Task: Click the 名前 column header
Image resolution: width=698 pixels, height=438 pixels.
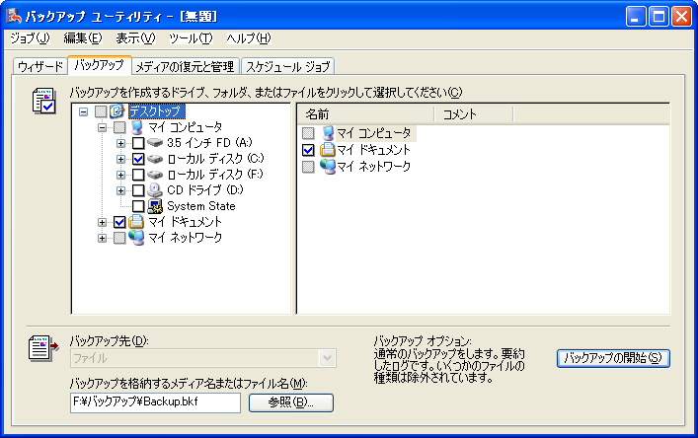Action: coord(365,114)
